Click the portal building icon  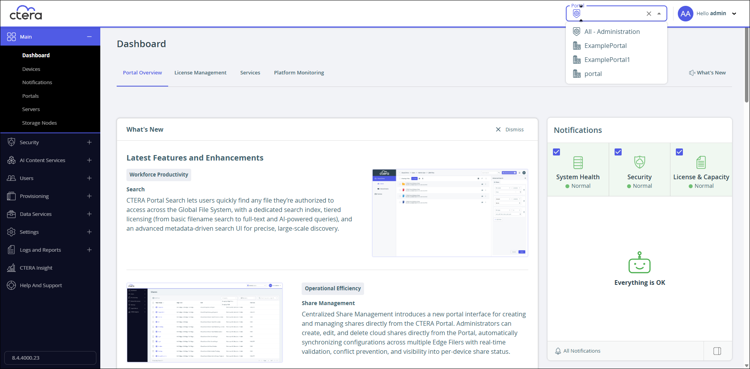[x=577, y=74]
